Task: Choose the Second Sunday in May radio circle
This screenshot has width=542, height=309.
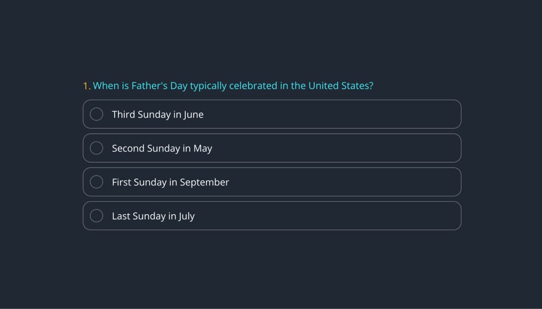Action: tap(96, 148)
